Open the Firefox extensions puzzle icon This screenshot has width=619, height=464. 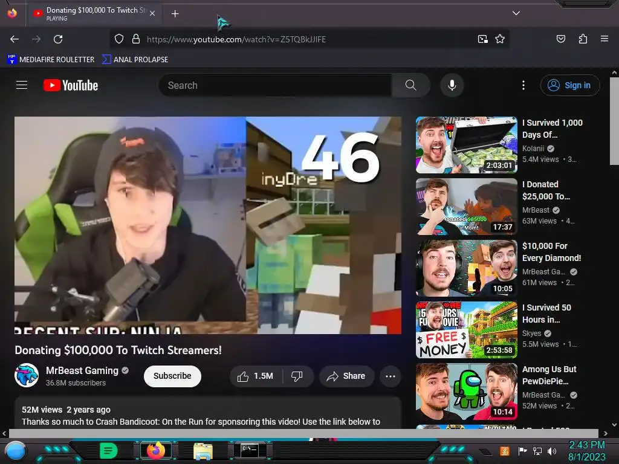click(583, 39)
